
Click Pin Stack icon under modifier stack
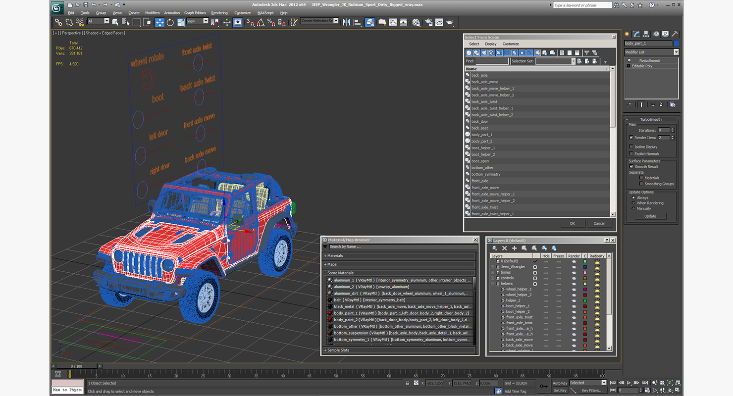tap(629, 104)
